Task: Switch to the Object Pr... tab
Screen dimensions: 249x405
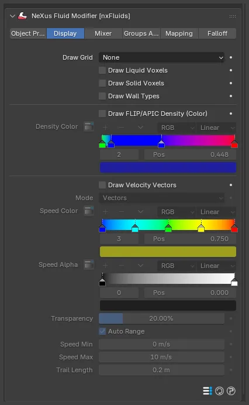Action: coord(28,33)
